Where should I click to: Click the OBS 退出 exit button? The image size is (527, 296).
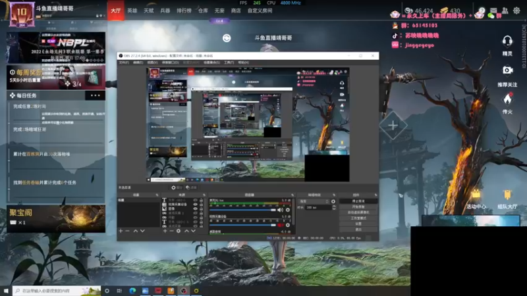358,230
